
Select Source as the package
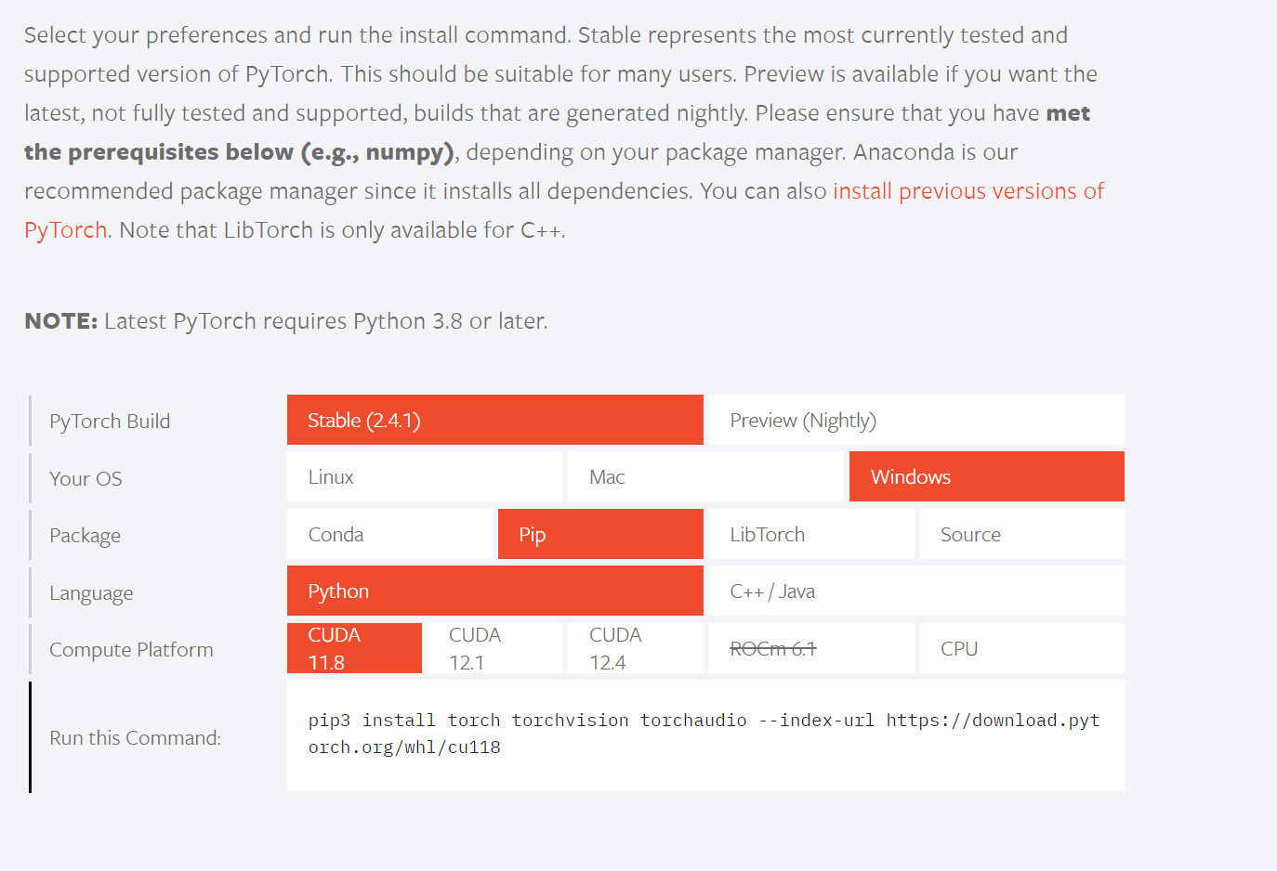[x=1022, y=534]
